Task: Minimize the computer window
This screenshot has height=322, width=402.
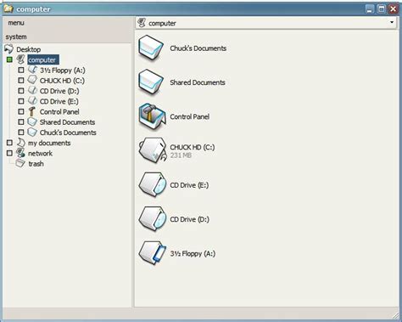Action: (370, 8)
